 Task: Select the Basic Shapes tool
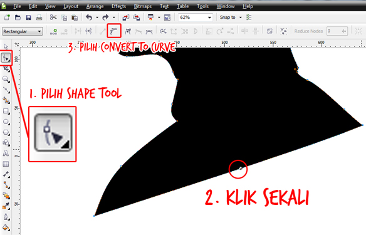coord(6,143)
